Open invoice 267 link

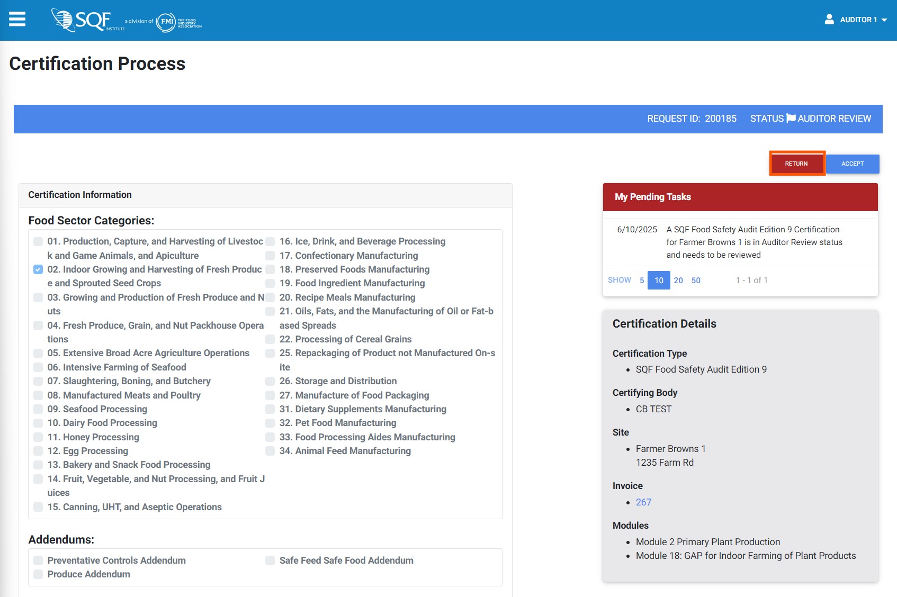click(643, 502)
